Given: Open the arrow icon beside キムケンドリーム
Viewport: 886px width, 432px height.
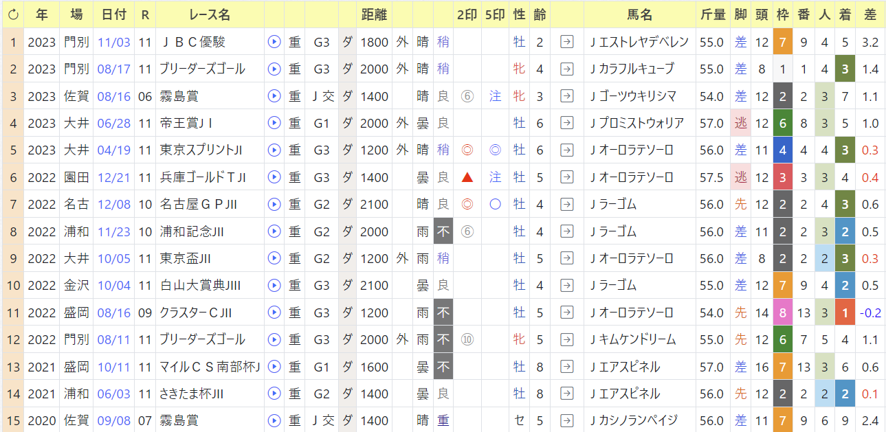Looking at the screenshot, I should coord(567,339).
